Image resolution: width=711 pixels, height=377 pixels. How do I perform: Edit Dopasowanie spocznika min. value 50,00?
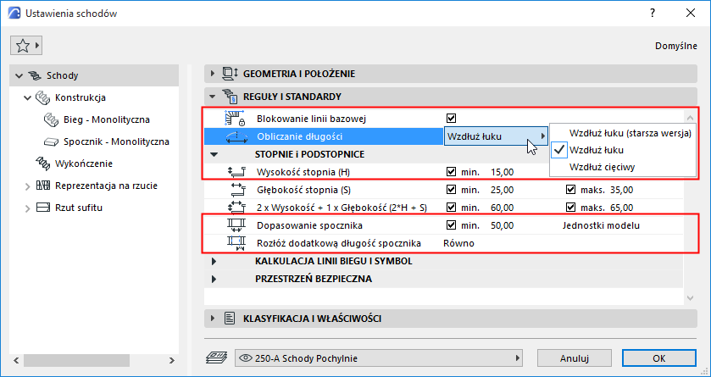click(x=502, y=225)
